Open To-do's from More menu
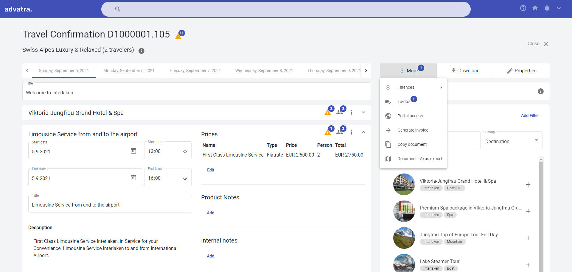The height and width of the screenshot is (272, 572). click(x=413, y=101)
